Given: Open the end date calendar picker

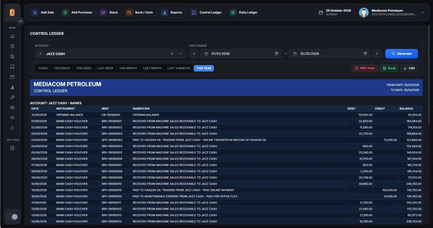Looking at the screenshot, I should [x=365, y=54].
